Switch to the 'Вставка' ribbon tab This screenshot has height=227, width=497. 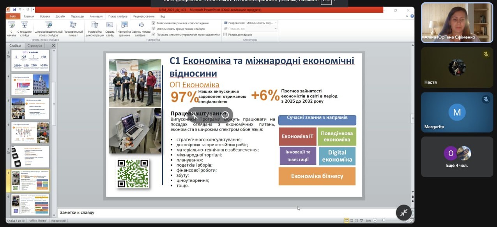(45, 16)
